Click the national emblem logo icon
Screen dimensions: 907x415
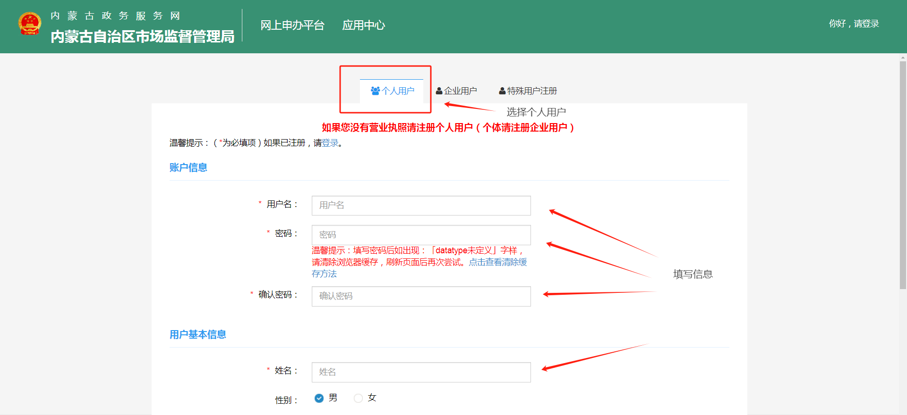click(30, 24)
